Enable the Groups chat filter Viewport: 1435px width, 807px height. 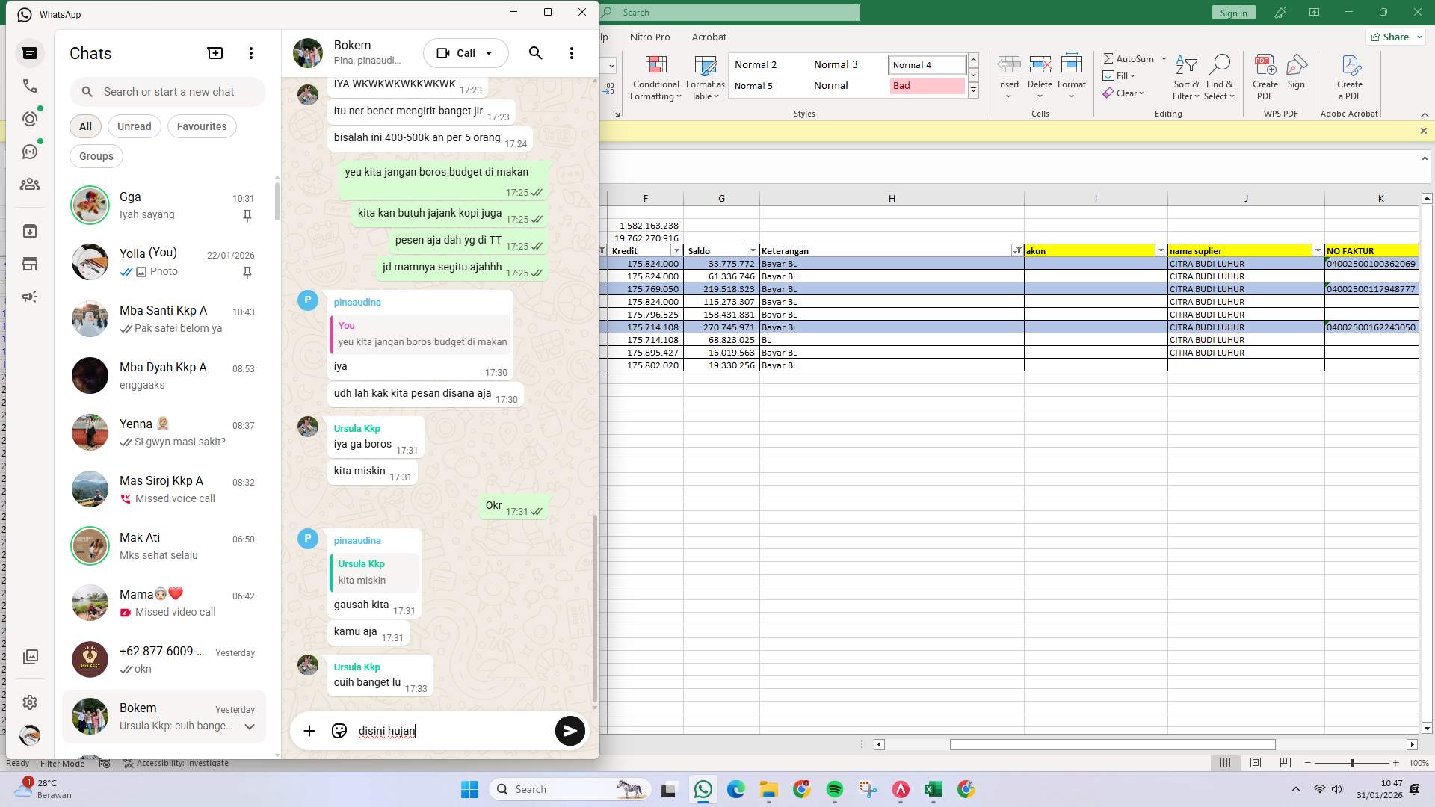tap(96, 156)
